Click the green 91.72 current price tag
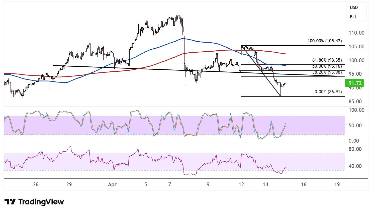The height and width of the screenshot is (213, 372). pyautogui.click(x=355, y=83)
